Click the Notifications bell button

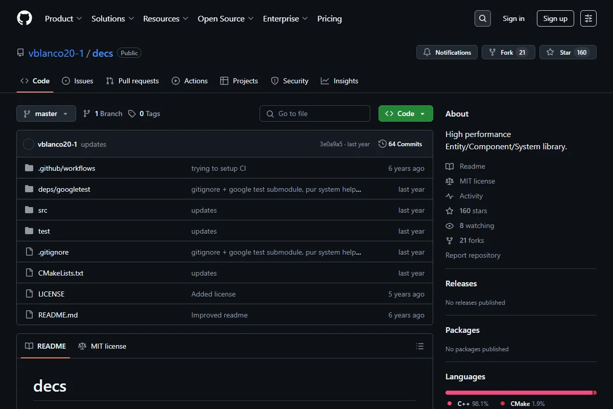coord(447,52)
